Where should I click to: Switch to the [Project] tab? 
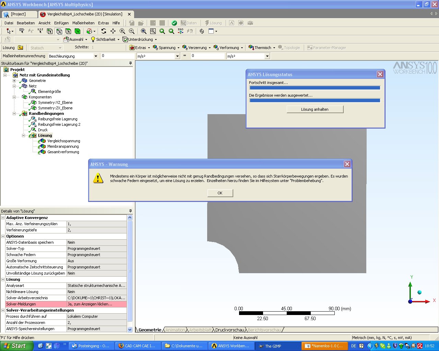pos(19,14)
